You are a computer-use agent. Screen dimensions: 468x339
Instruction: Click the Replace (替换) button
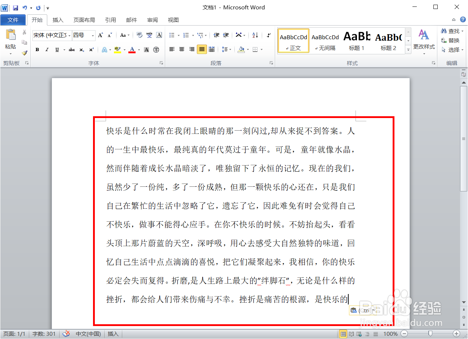click(450, 40)
